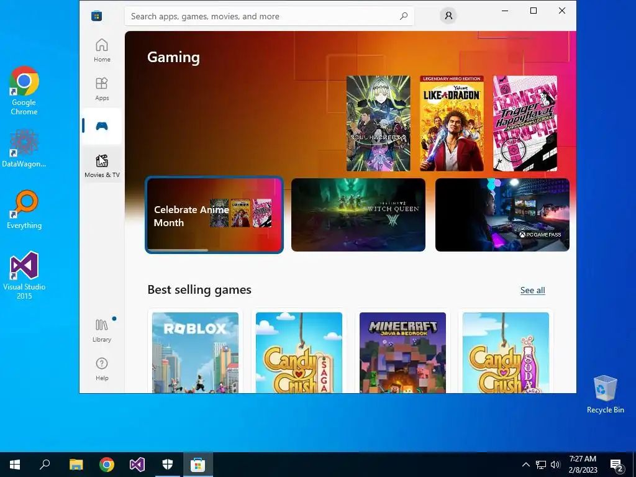The height and width of the screenshot is (477, 636).
Task: Open the Windows Start menu
Action: (x=15, y=465)
